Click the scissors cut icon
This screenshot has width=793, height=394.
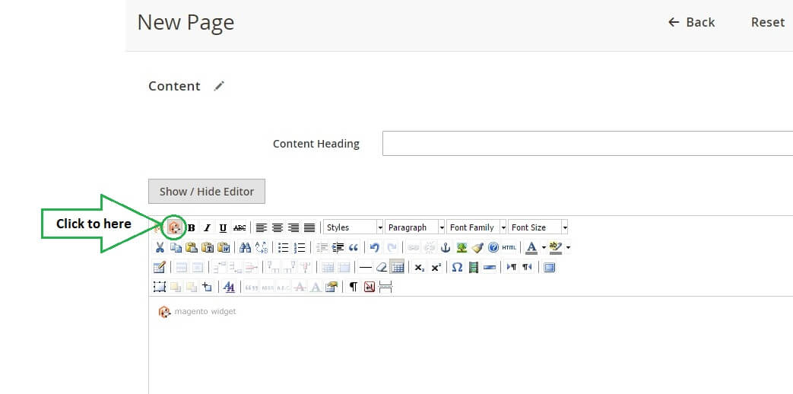click(x=160, y=247)
